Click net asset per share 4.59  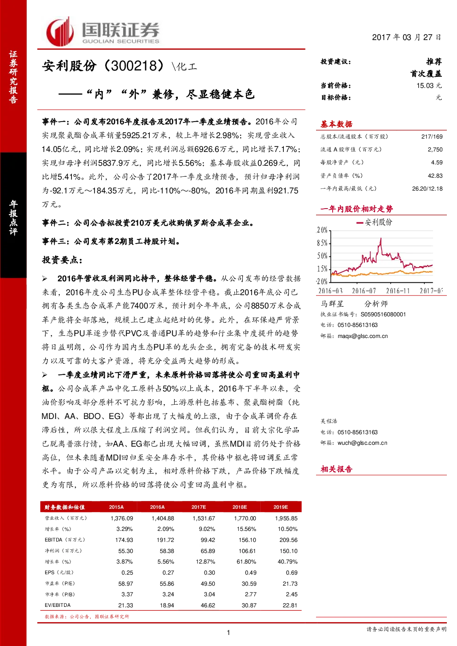click(x=437, y=163)
